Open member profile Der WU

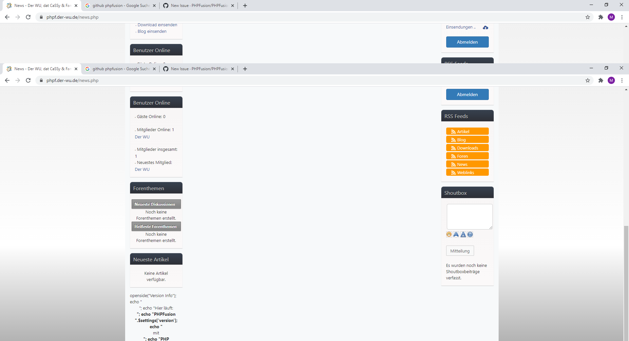pos(142,137)
